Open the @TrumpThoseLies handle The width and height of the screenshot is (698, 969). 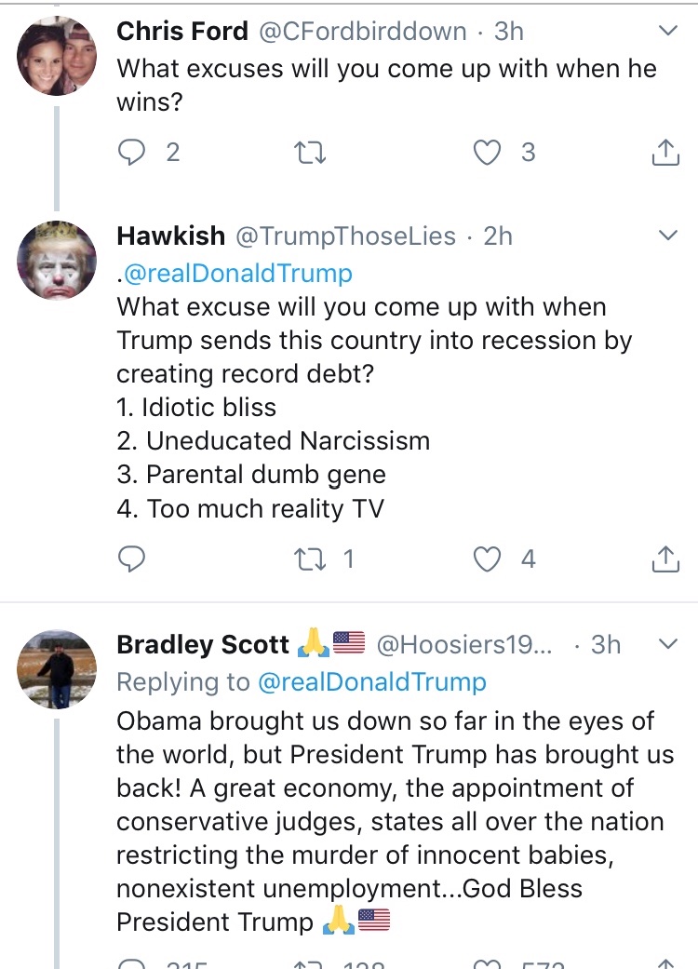[345, 236]
